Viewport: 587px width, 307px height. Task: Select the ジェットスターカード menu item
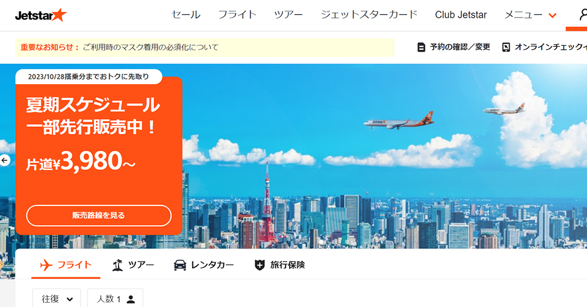(369, 15)
